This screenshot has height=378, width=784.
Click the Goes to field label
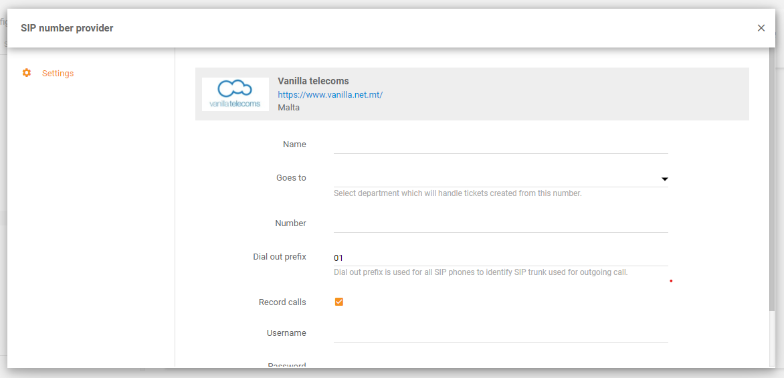291,178
